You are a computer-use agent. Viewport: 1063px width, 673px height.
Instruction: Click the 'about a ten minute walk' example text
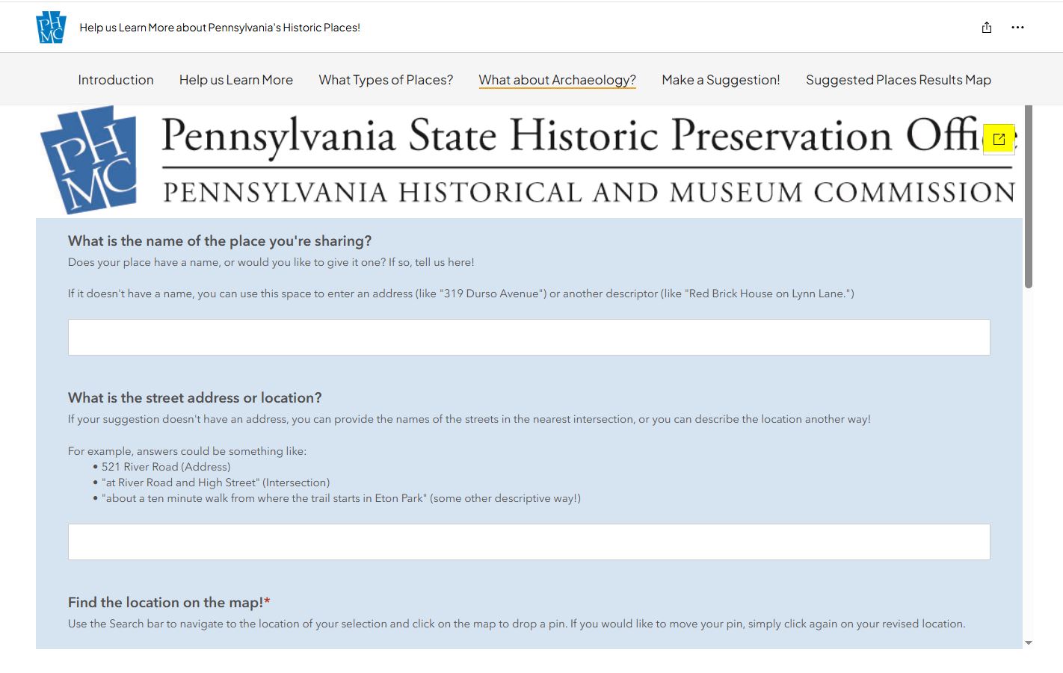[x=341, y=498]
